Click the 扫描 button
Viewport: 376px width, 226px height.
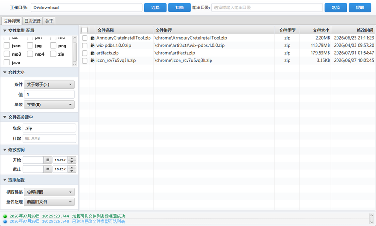pyautogui.click(x=180, y=8)
